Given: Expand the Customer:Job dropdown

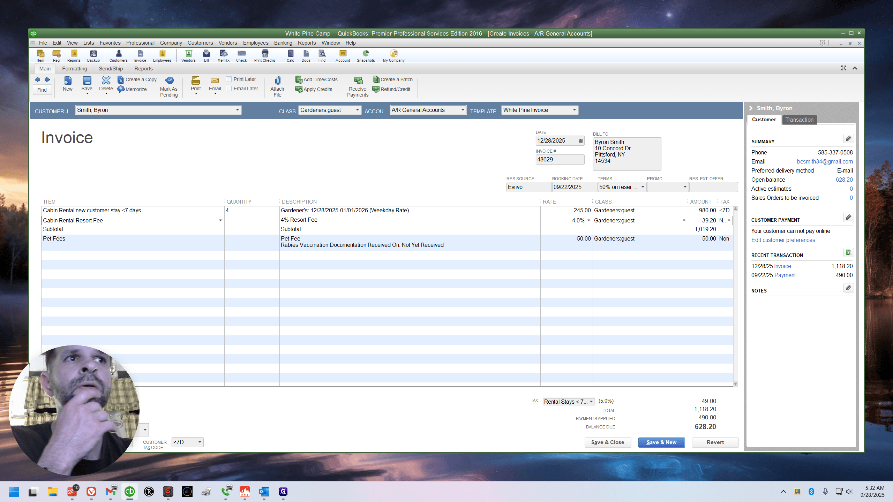Looking at the screenshot, I should tap(237, 110).
